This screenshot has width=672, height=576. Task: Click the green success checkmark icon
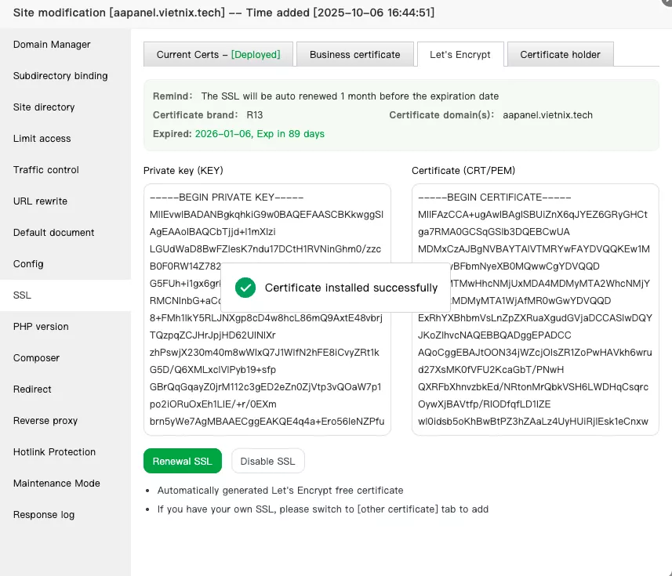[245, 288]
